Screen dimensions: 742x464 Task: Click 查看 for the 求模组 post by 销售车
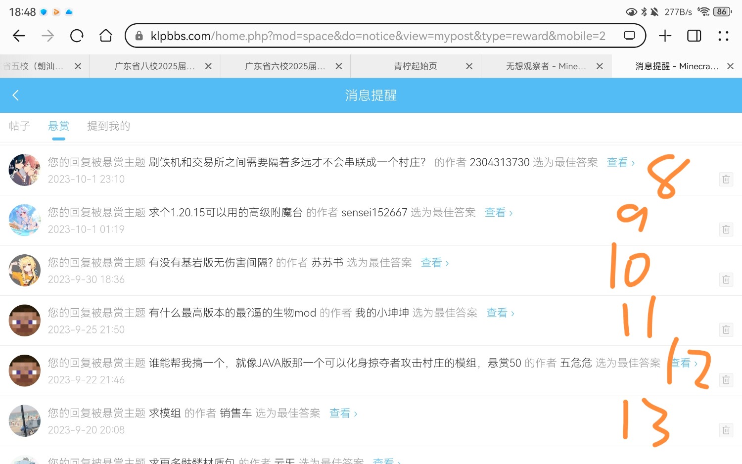point(343,413)
